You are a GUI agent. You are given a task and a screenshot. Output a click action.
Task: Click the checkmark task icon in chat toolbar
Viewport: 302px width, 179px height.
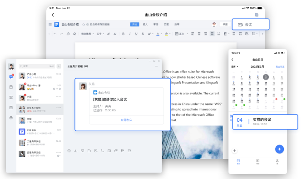tap(116, 151)
